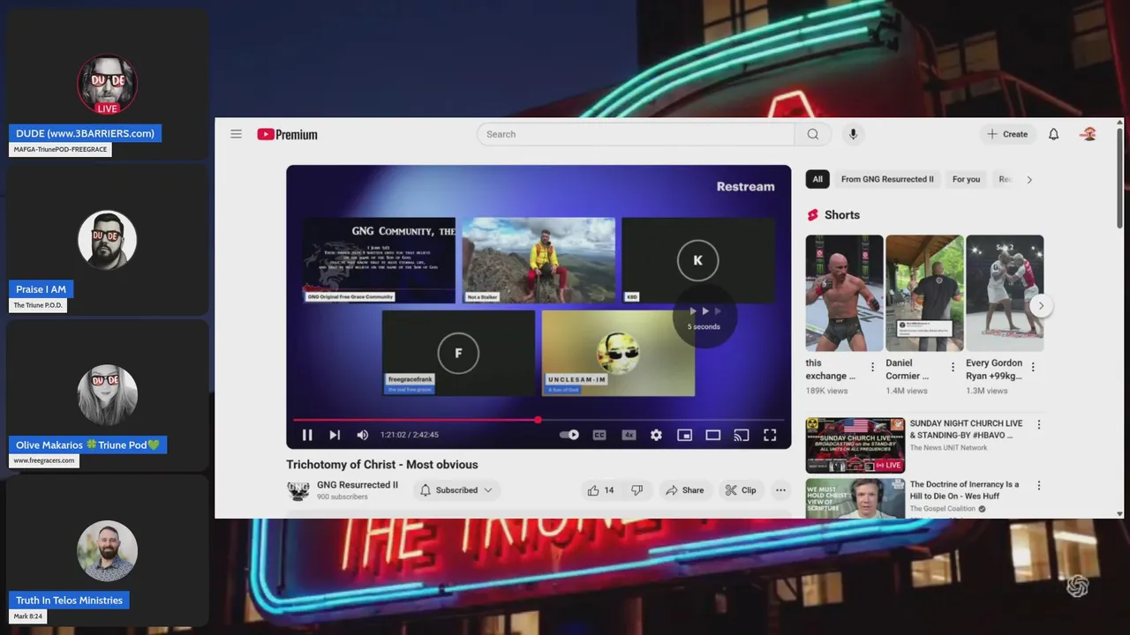
Task: Enable theater mode
Action: pyautogui.click(x=713, y=435)
